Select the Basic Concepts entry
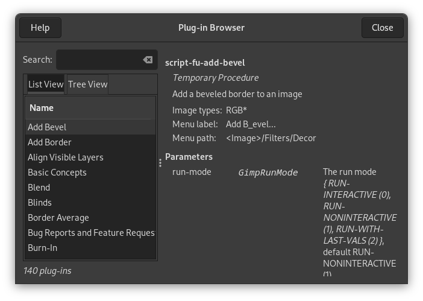 coord(57,173)
